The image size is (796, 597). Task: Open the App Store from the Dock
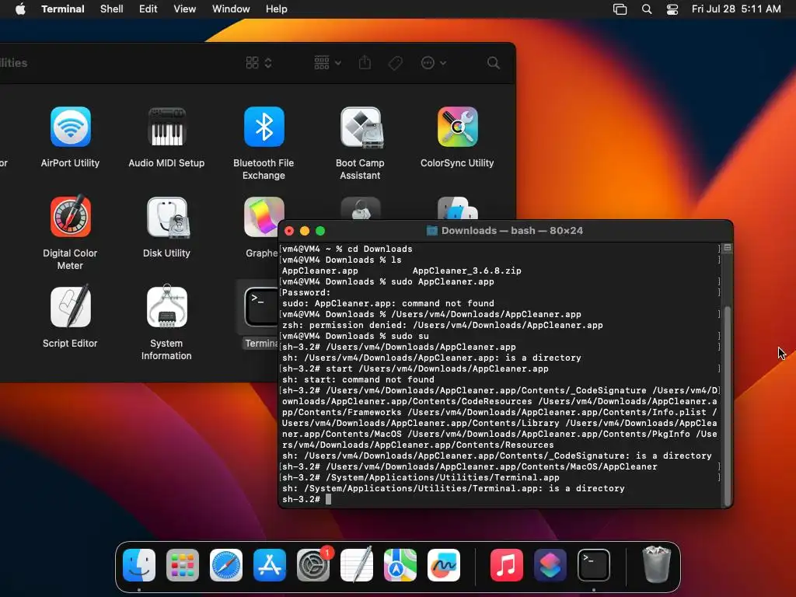pyautogui.click(x=270, y=565)
